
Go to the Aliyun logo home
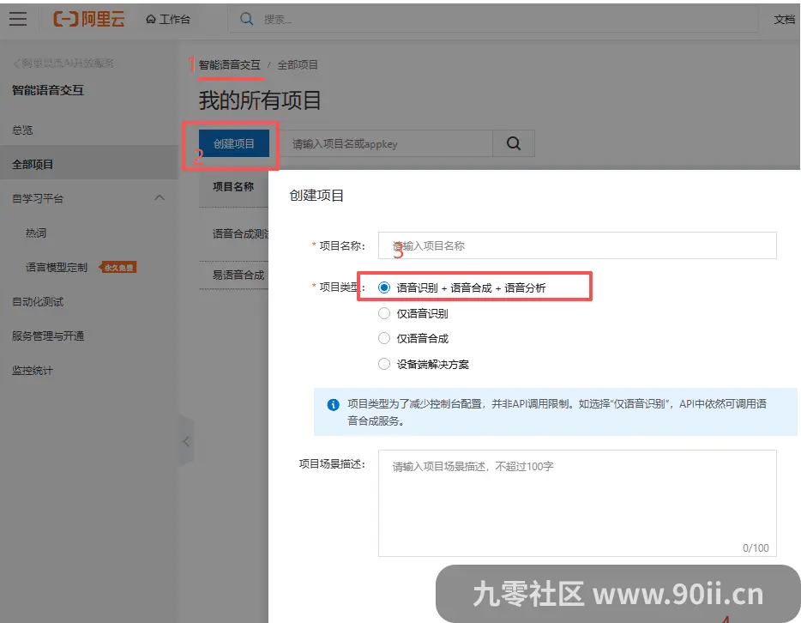(89, 19)
